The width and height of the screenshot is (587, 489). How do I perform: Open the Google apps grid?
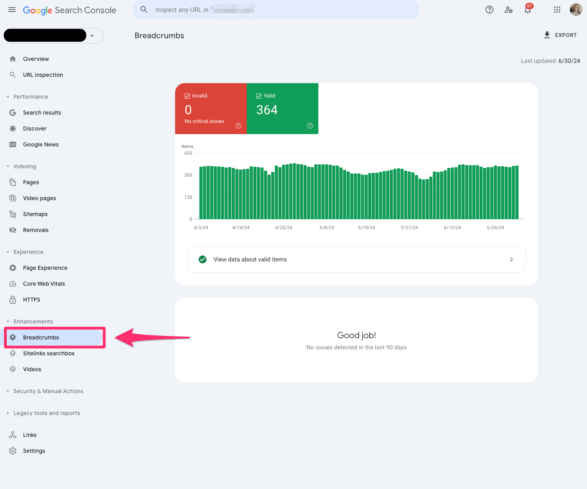557,10
